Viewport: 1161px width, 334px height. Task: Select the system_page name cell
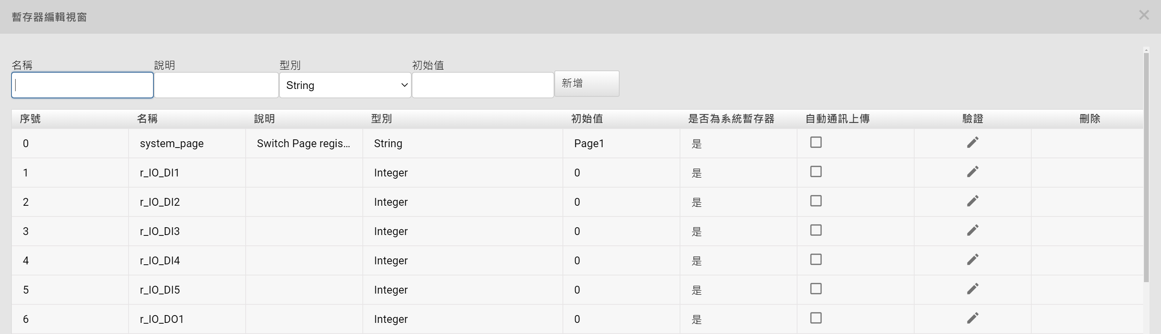[187, 143]
